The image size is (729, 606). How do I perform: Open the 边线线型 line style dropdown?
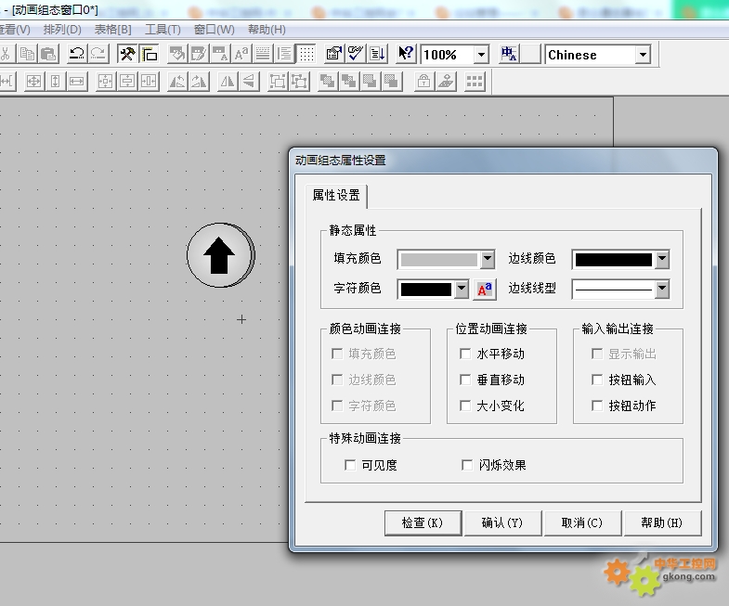tap(661, 289)
